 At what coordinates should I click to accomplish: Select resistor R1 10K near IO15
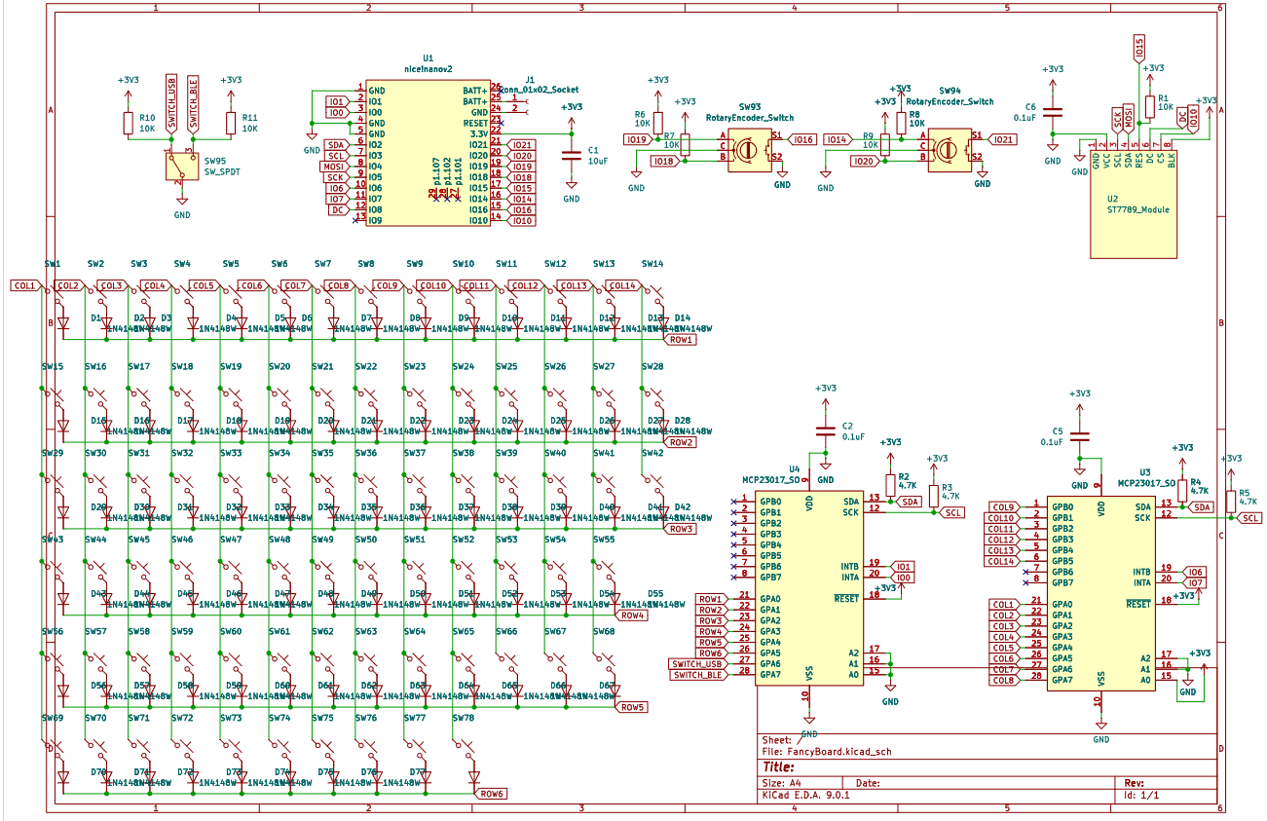coord(1150,106)
